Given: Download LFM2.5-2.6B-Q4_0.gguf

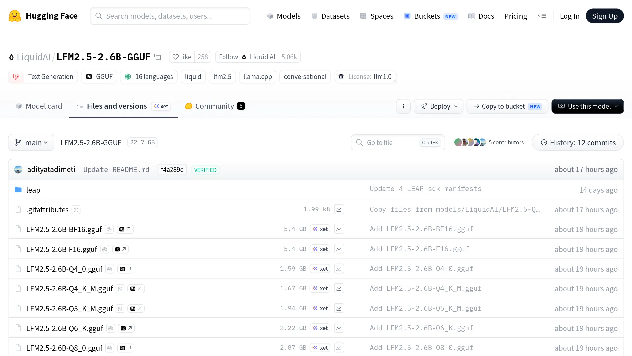Looking at the screenshot, I should coord(339,268).
